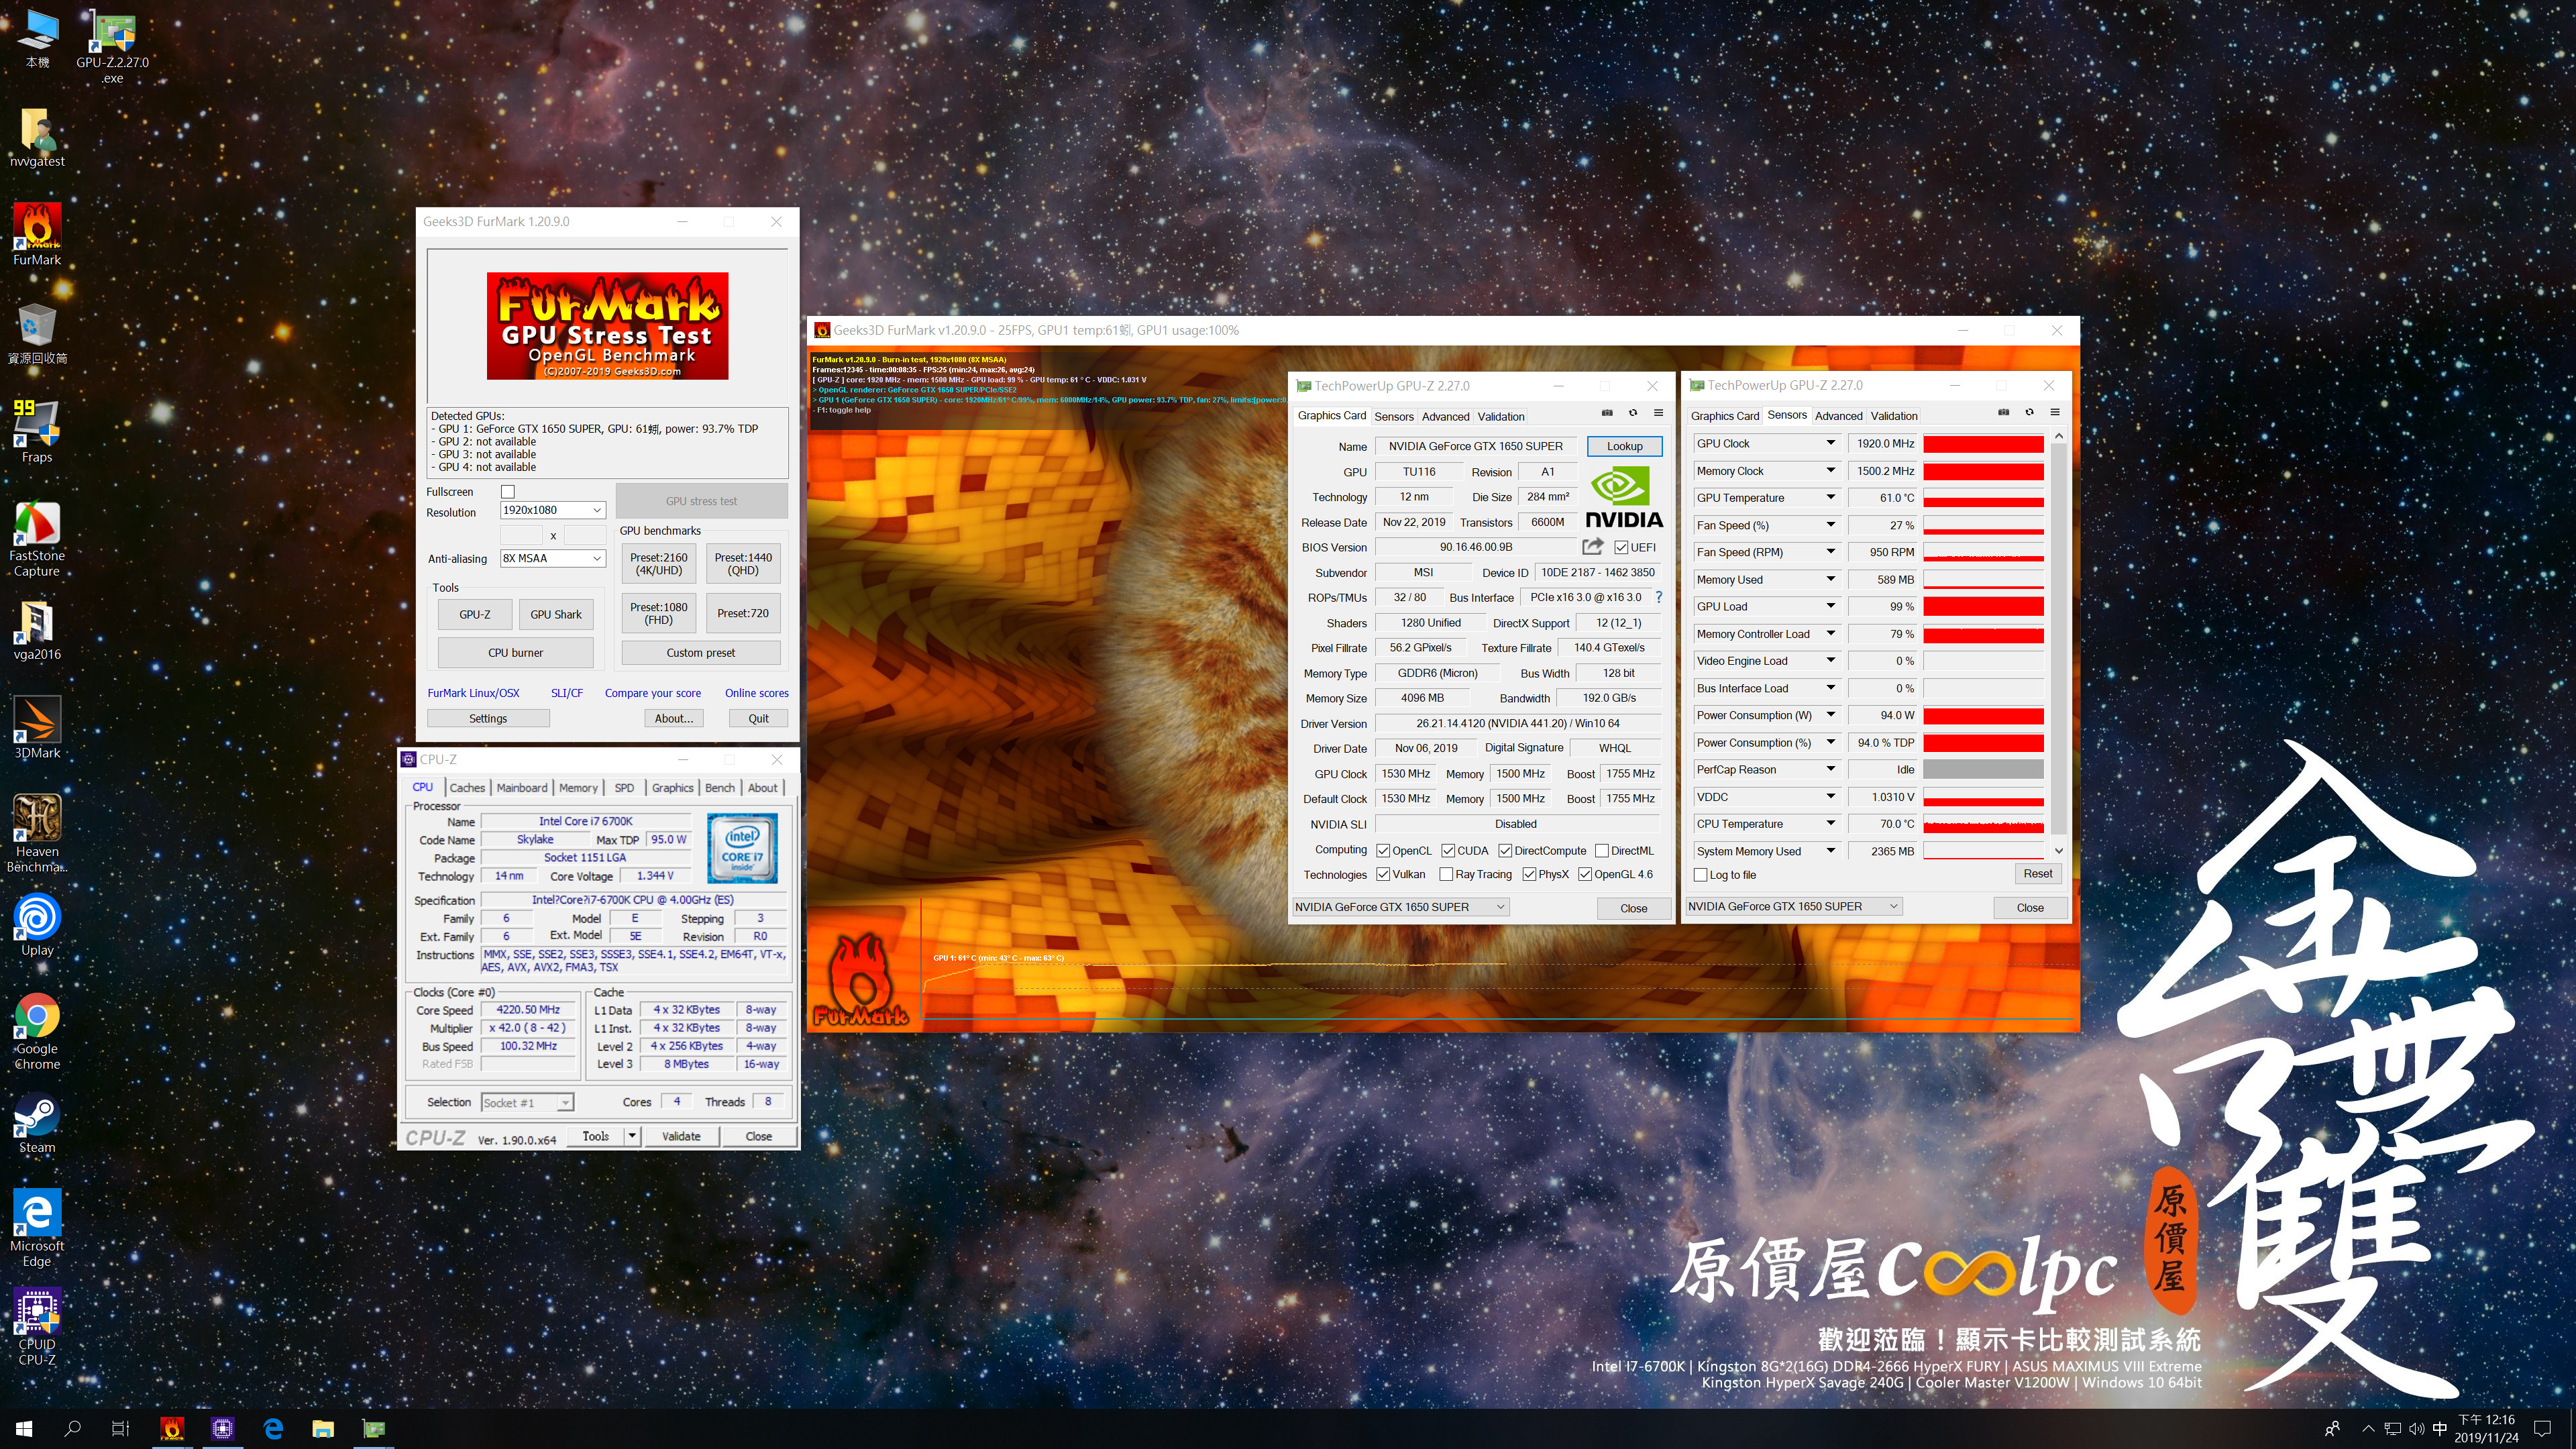Click the Reset button in Sensors window
Viewport: 2576px width, 1449px height.
[2038, 873]
